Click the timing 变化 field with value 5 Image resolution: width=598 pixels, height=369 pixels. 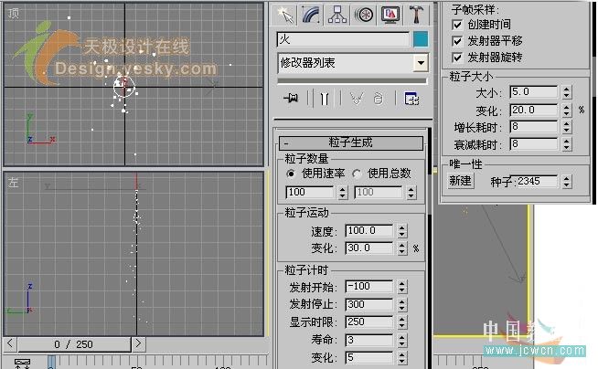[x=369, y=357]
